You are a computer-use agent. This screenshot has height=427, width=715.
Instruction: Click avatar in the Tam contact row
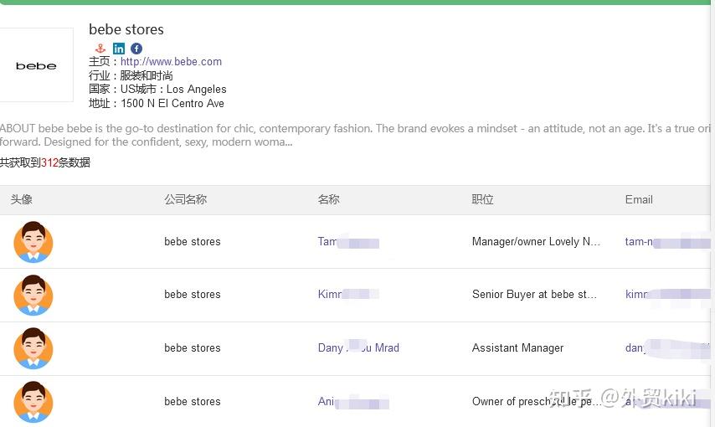tap(33, 242)
